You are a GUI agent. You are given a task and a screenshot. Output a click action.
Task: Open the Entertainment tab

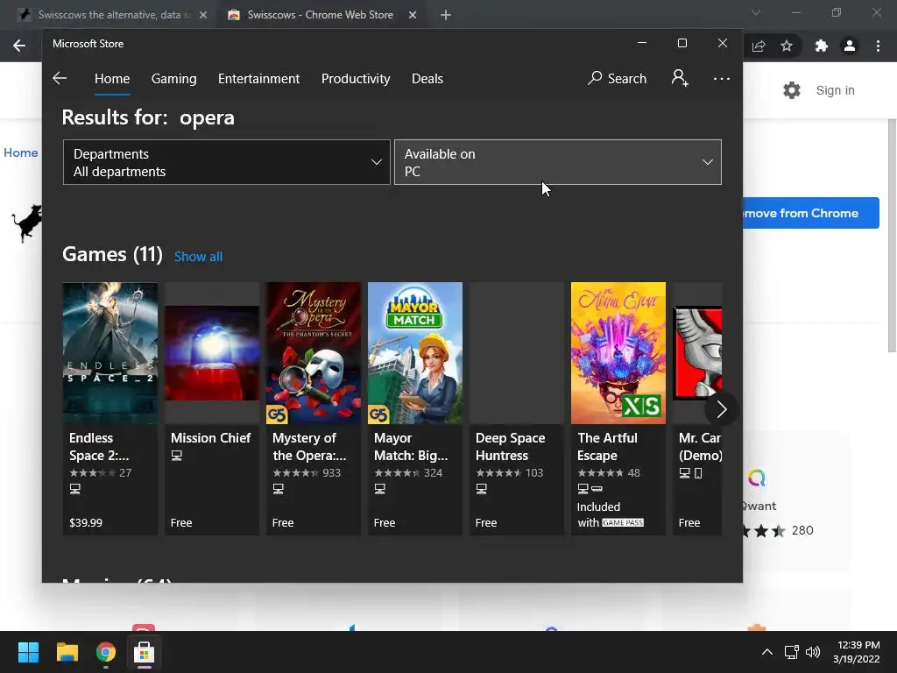point(258,78)
